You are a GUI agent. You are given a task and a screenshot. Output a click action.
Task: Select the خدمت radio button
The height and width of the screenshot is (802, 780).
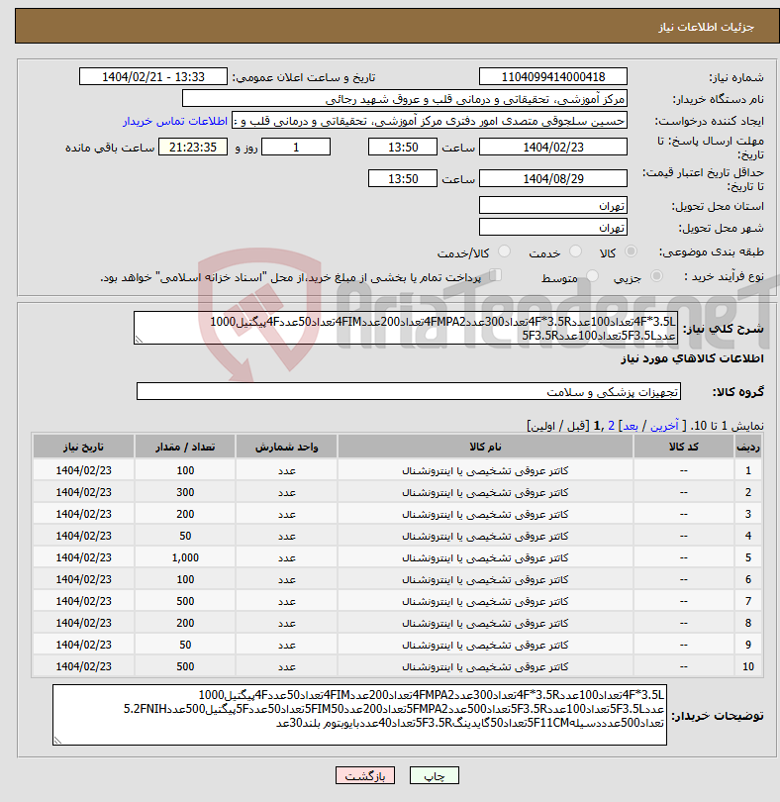[x=575, y=251]
